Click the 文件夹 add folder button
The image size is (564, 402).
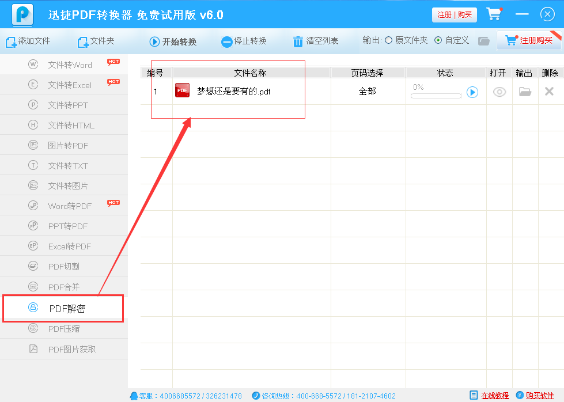coord(96,41)
